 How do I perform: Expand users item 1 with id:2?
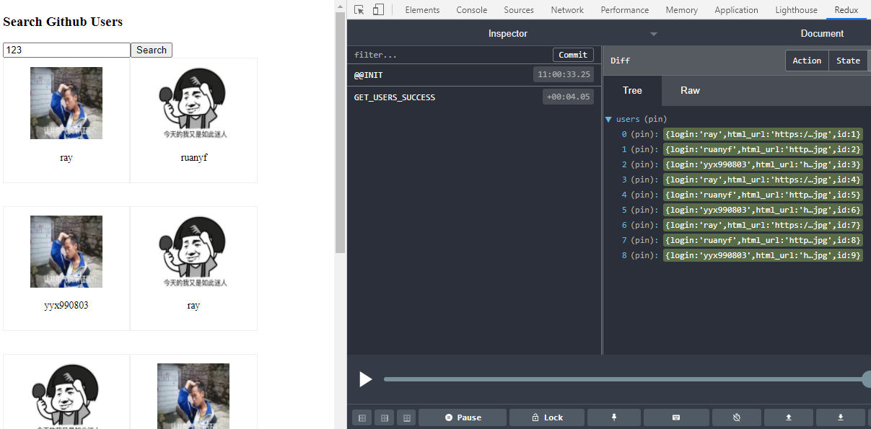tap(763, 149)
